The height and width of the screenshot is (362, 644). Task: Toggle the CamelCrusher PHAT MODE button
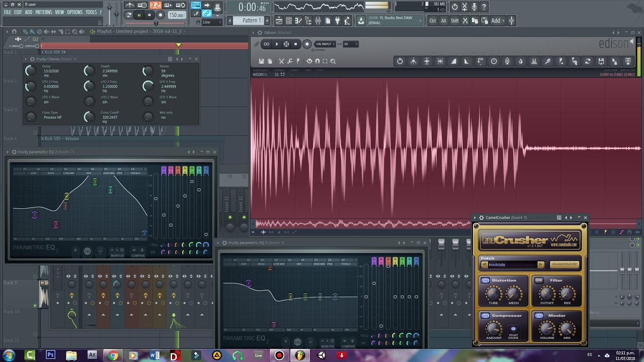click(x=513, y=329)
